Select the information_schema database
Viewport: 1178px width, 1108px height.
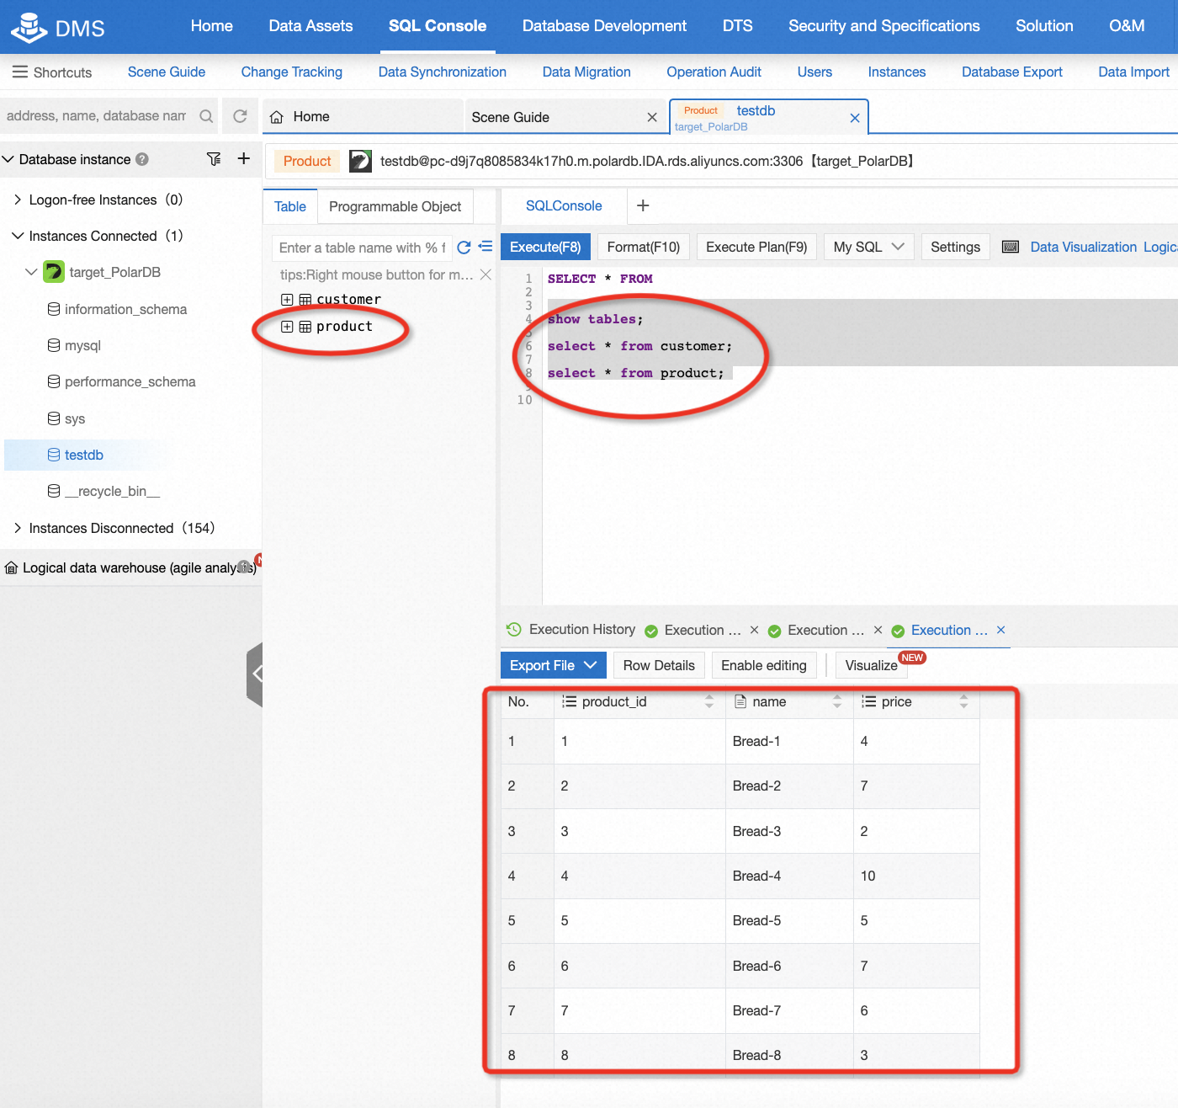tap(125, 309)
